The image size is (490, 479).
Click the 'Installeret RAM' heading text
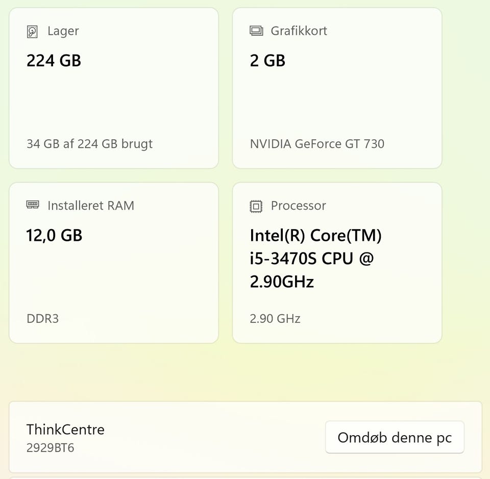coord(90,206)
